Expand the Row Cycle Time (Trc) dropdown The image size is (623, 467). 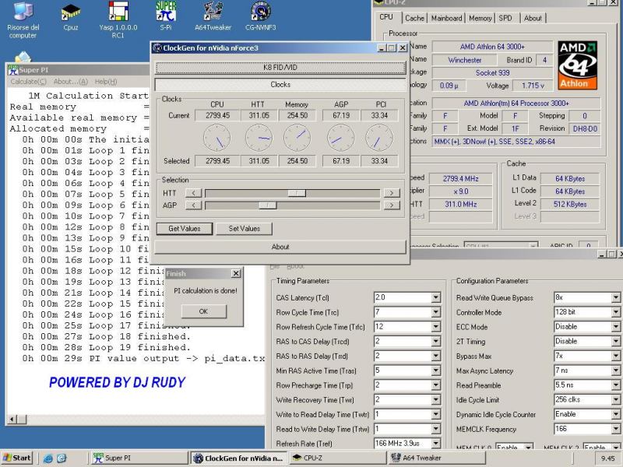coord(436,312)
